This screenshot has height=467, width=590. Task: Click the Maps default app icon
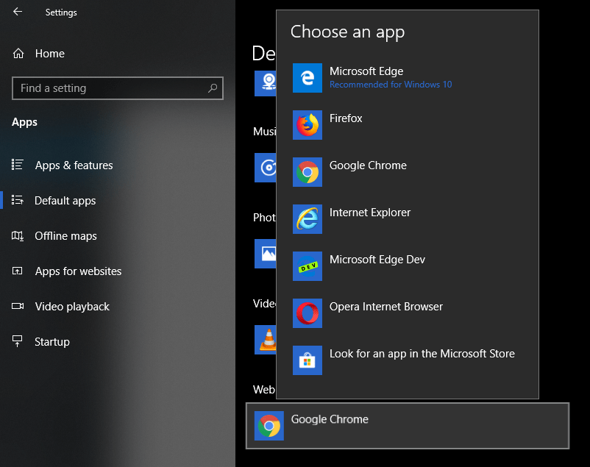click(x=266, y=83)
